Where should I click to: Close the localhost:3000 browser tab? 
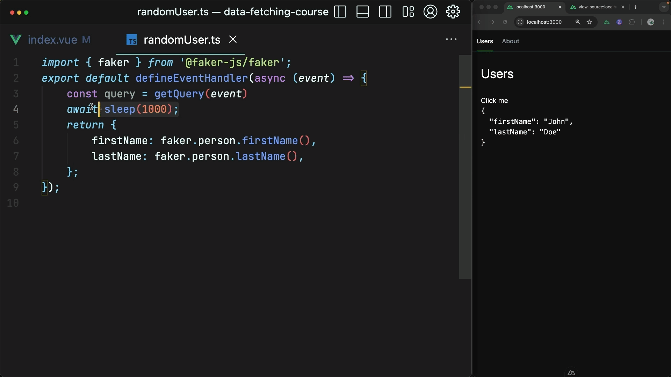(x=560, y=7)
